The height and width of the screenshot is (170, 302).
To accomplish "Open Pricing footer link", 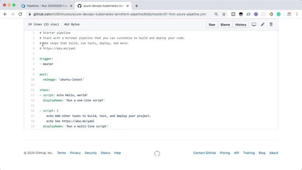I will point(225,153).
